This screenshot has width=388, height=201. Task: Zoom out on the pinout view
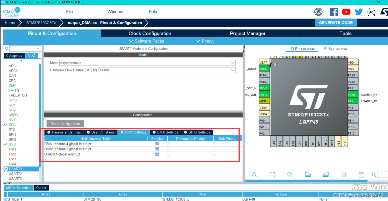point(290,175)
